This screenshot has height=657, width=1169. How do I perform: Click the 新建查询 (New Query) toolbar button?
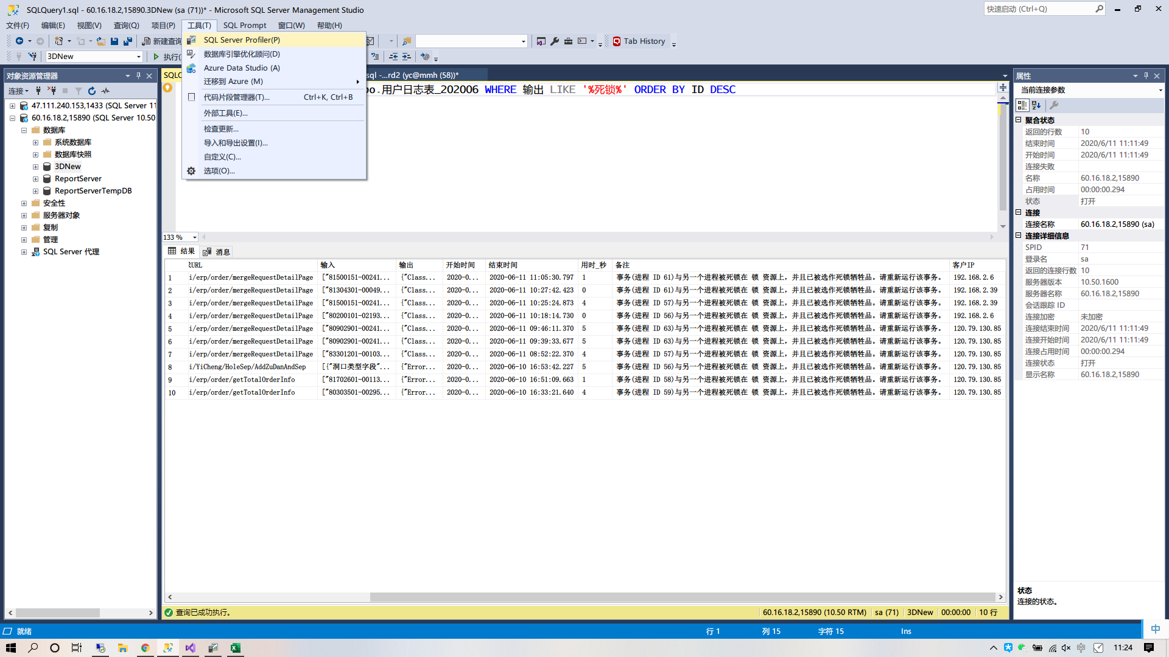coord(162,41)
